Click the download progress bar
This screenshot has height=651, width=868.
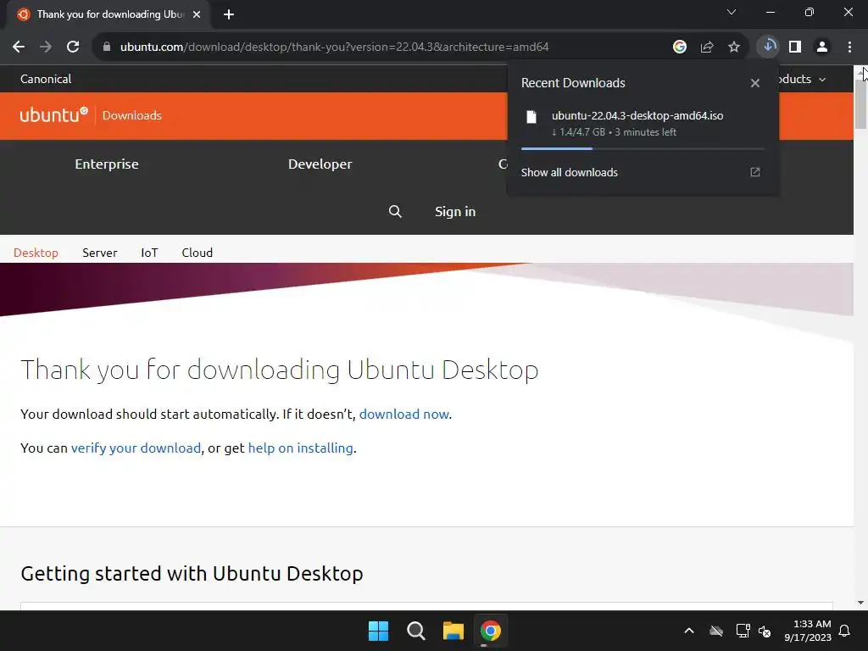click(643, 148)
